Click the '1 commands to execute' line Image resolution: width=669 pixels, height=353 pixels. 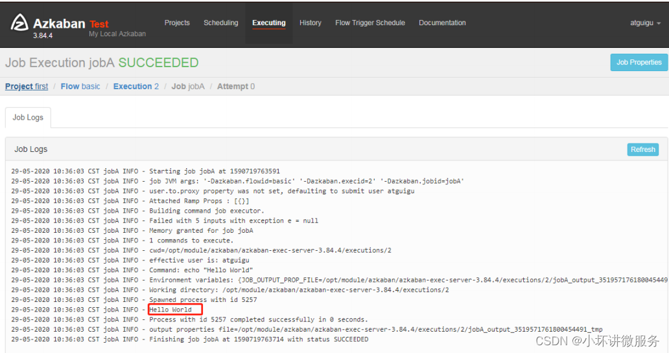coord(123,241)
